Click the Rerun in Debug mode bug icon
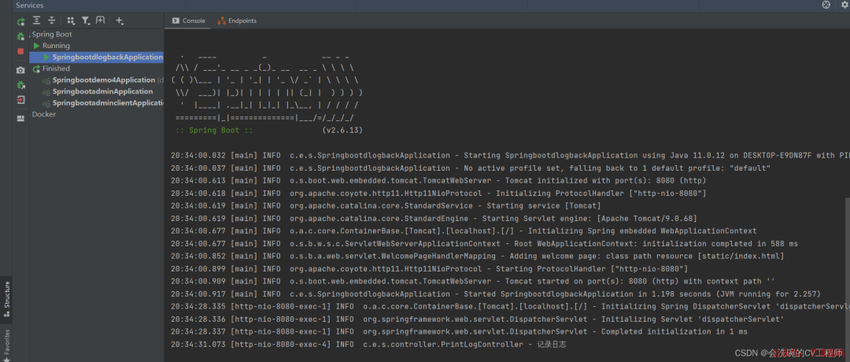850x362 pixels. [x=20, y=36]
